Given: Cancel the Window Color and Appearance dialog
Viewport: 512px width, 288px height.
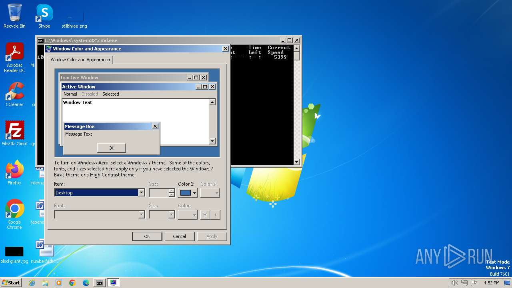Looking at the screenshot, I should tap(179, 236).
